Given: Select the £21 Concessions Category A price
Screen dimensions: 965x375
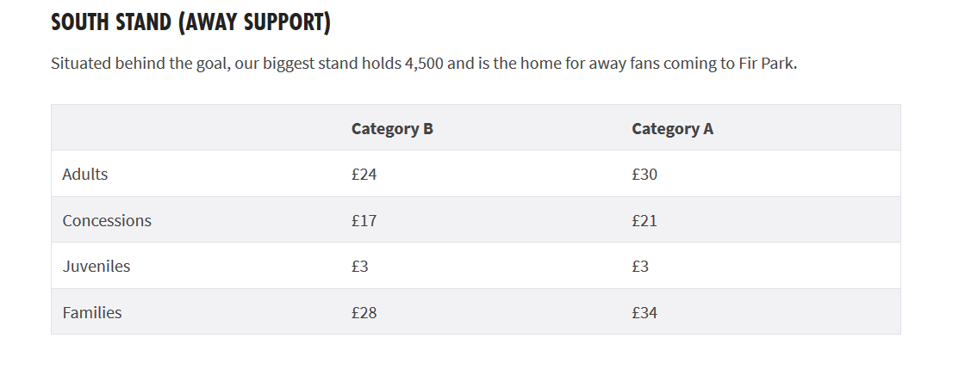Looking at the screenshot, I should (644, 220).
